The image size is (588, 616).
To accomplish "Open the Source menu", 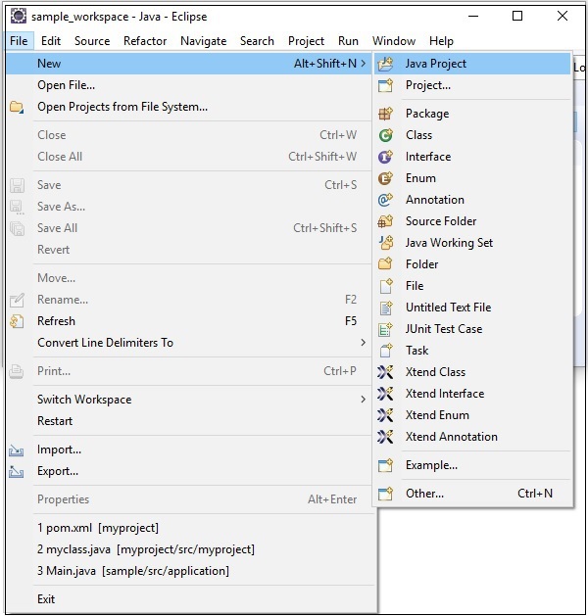I will click(x=92, y=41).
